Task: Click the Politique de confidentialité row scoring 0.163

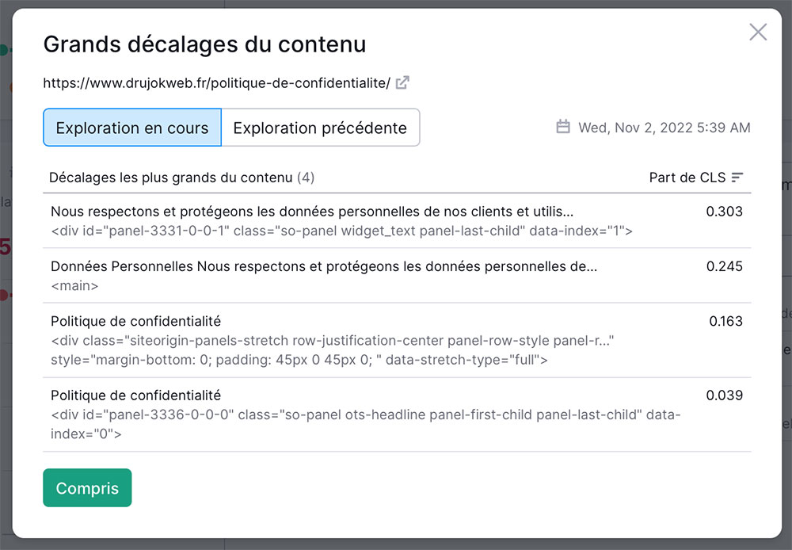Action: tap(397, 340)
